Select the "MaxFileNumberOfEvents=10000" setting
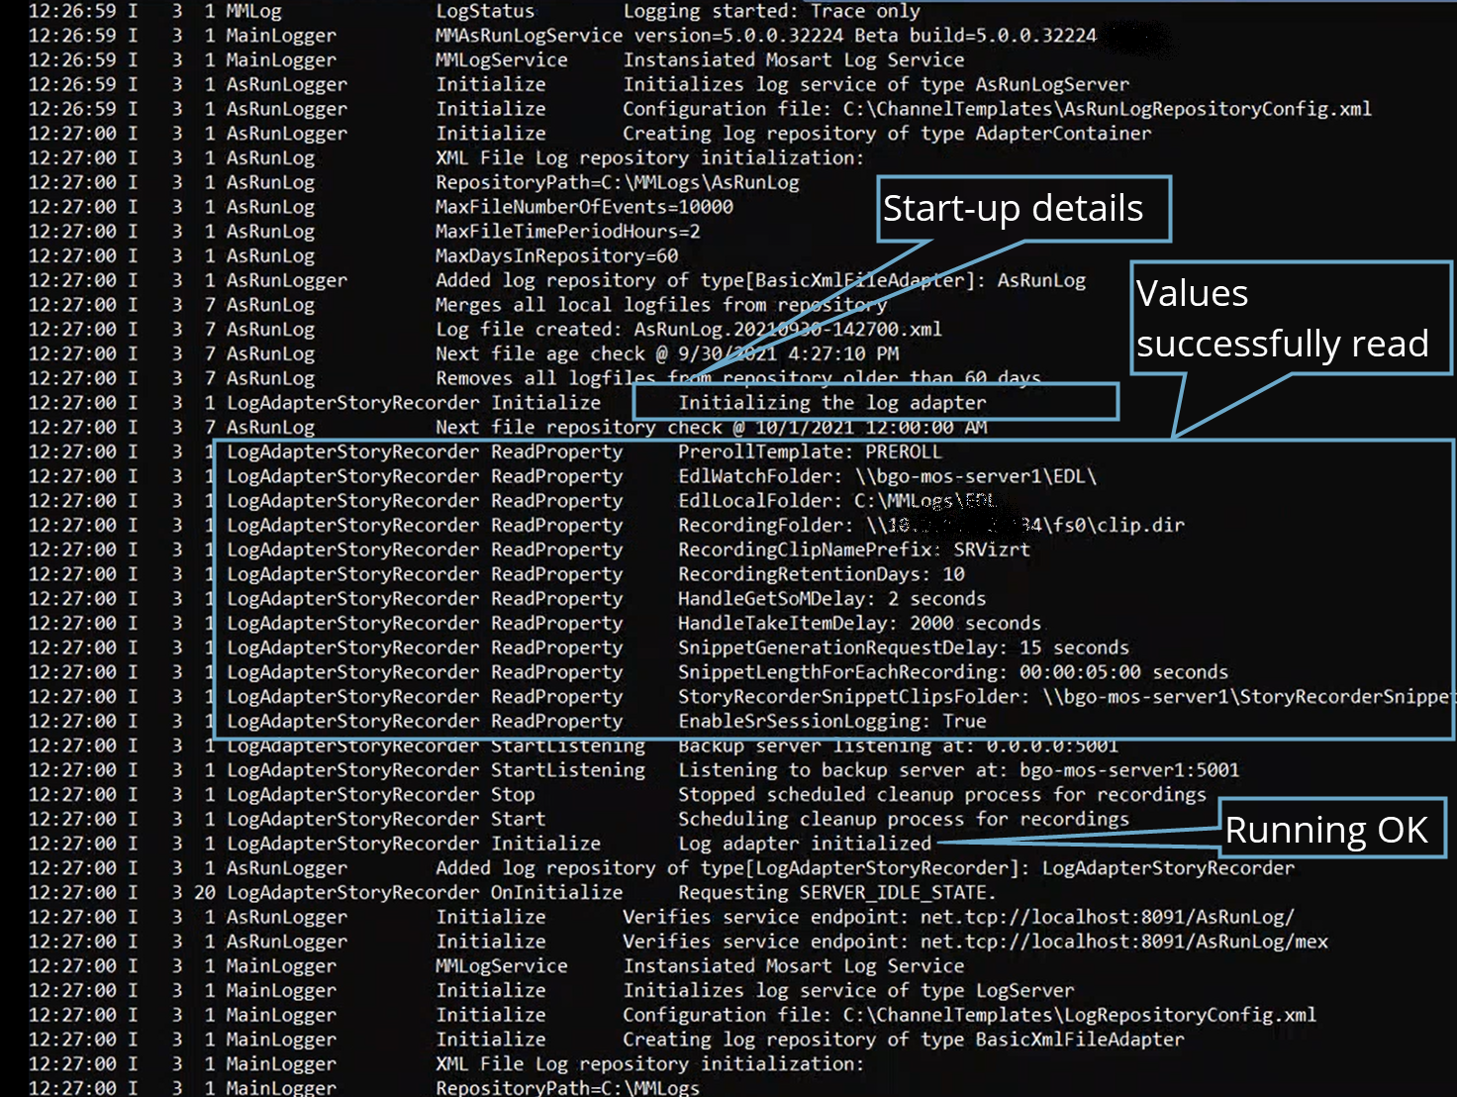 tap(584, 207)
